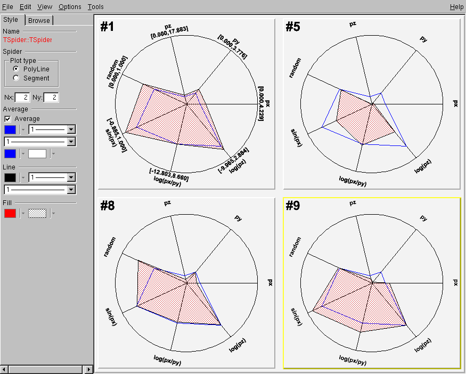Click the Average fill pattern white box
This screenshot has height=374, width=466.
coord(37,154)
